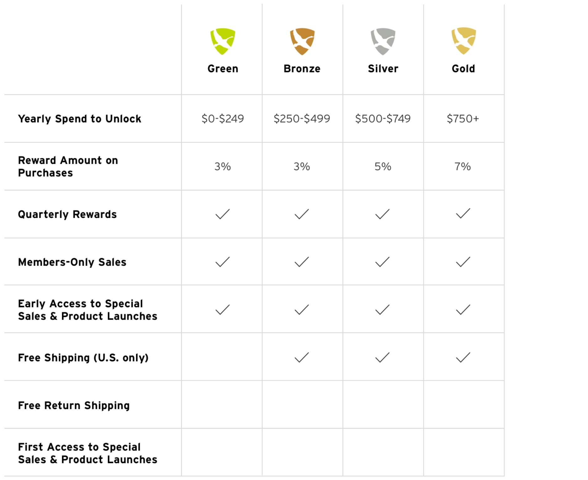The height and width of the screenshot is (480, 588).
Task: Click Gold's 7% reward amount
Action: 463,166
